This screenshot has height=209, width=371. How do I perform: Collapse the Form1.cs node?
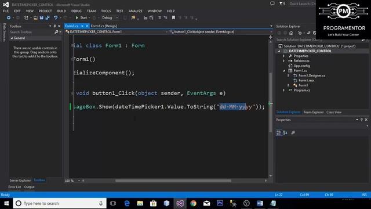[284, 71]
